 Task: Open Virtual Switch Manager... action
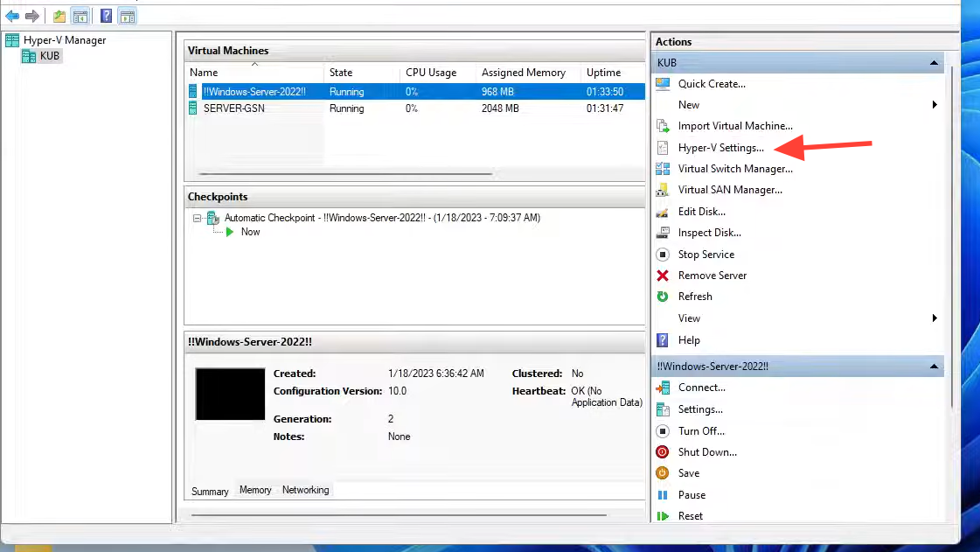735,169
